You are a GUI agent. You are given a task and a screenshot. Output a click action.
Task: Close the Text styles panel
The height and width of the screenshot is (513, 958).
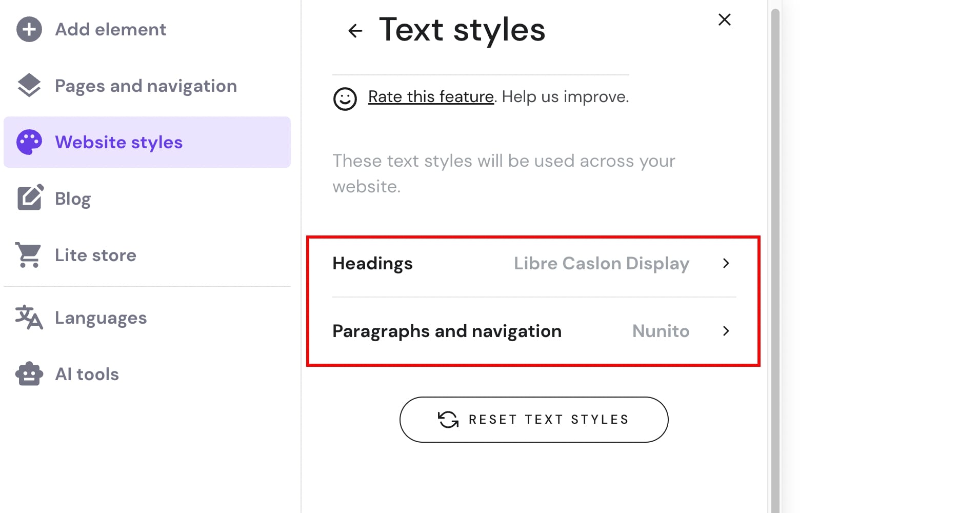[724, 20]
